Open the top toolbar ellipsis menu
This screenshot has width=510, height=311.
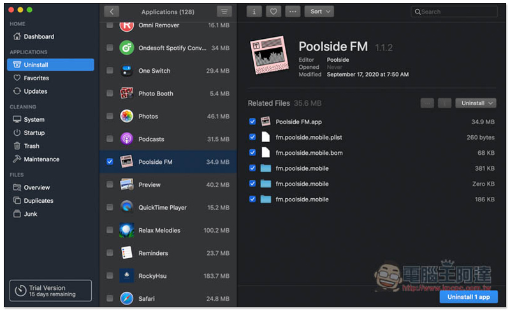coord(293,11)
